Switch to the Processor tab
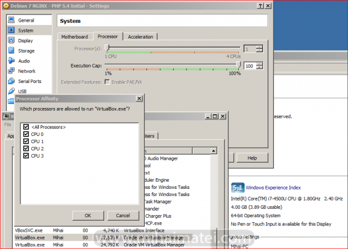The height and width of the screenshot is (249, 348). 107,36
